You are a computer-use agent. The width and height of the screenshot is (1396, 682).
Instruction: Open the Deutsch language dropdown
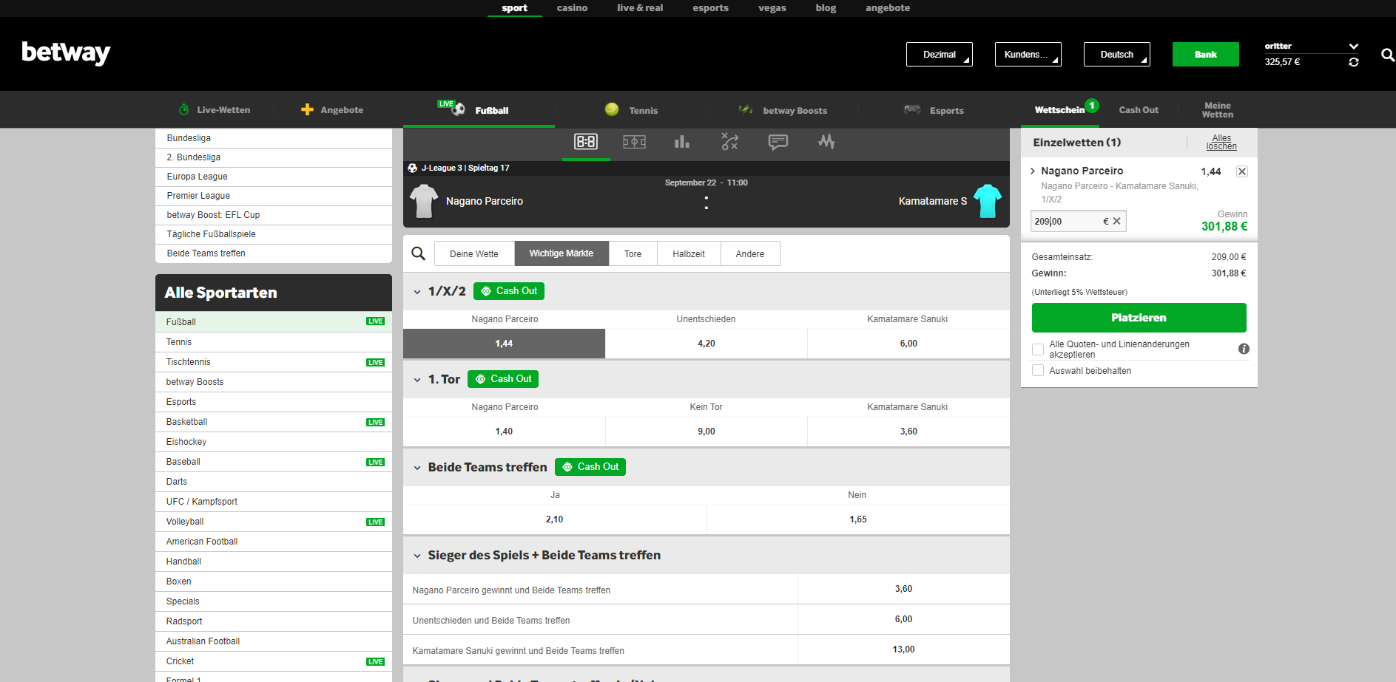1117,55
